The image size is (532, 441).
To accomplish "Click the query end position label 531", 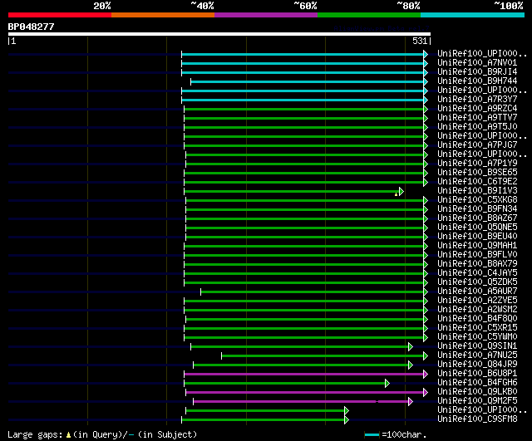I will point(420,41).
